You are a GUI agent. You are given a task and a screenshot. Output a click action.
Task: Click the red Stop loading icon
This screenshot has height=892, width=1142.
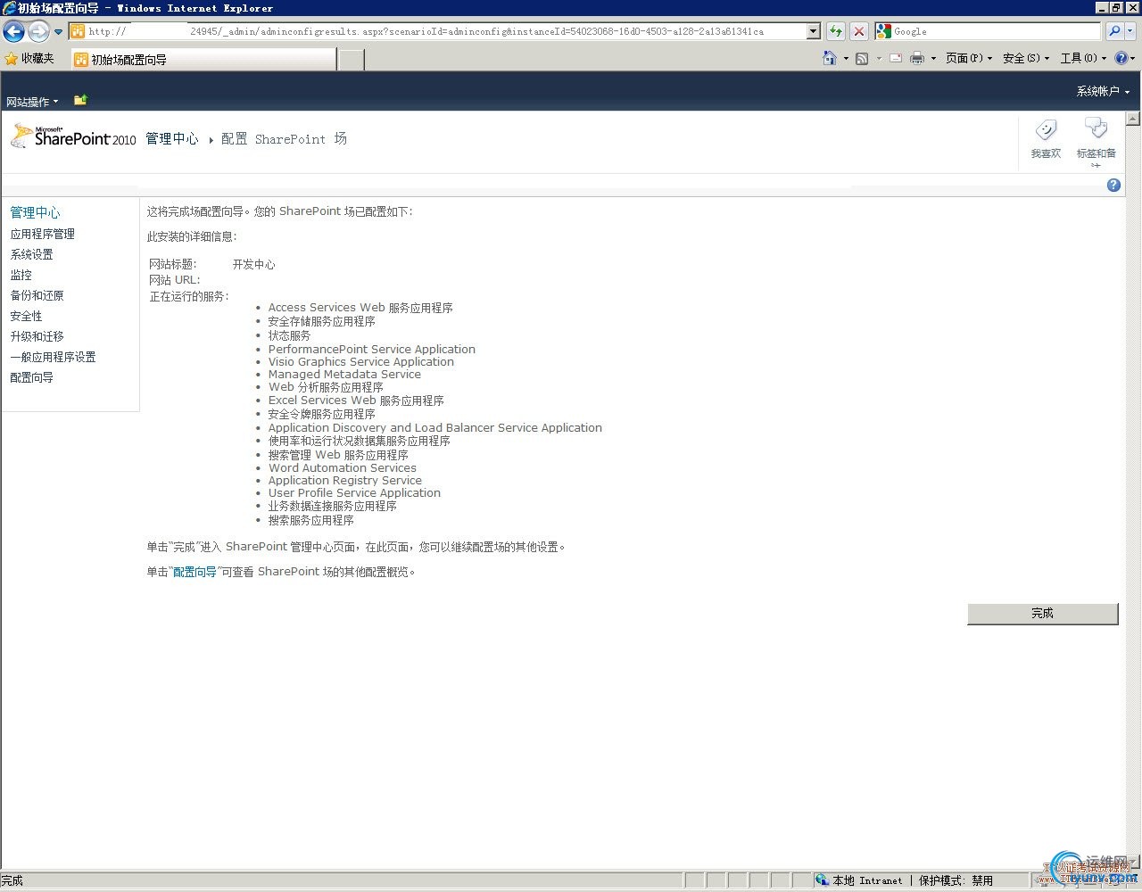coord(859,31)
